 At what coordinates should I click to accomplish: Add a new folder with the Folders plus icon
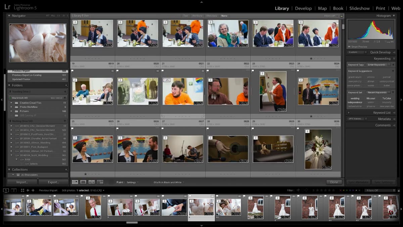coord(66,85)
